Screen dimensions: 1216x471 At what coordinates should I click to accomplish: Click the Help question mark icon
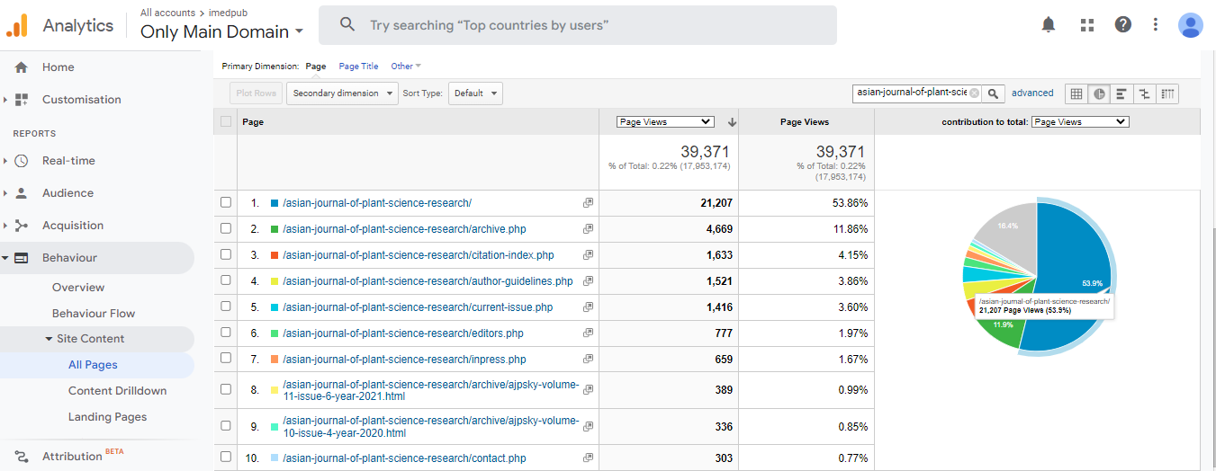1122,24
